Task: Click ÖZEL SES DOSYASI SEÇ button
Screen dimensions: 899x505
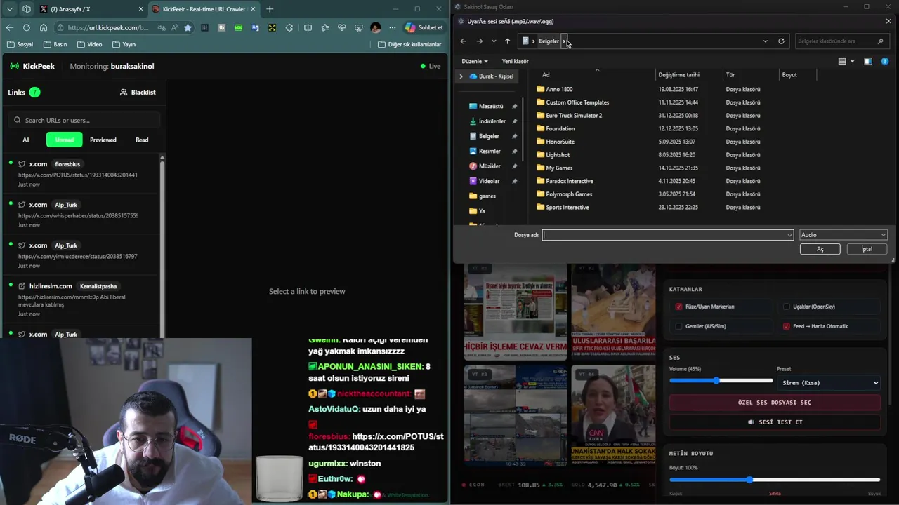Action: 775,403
